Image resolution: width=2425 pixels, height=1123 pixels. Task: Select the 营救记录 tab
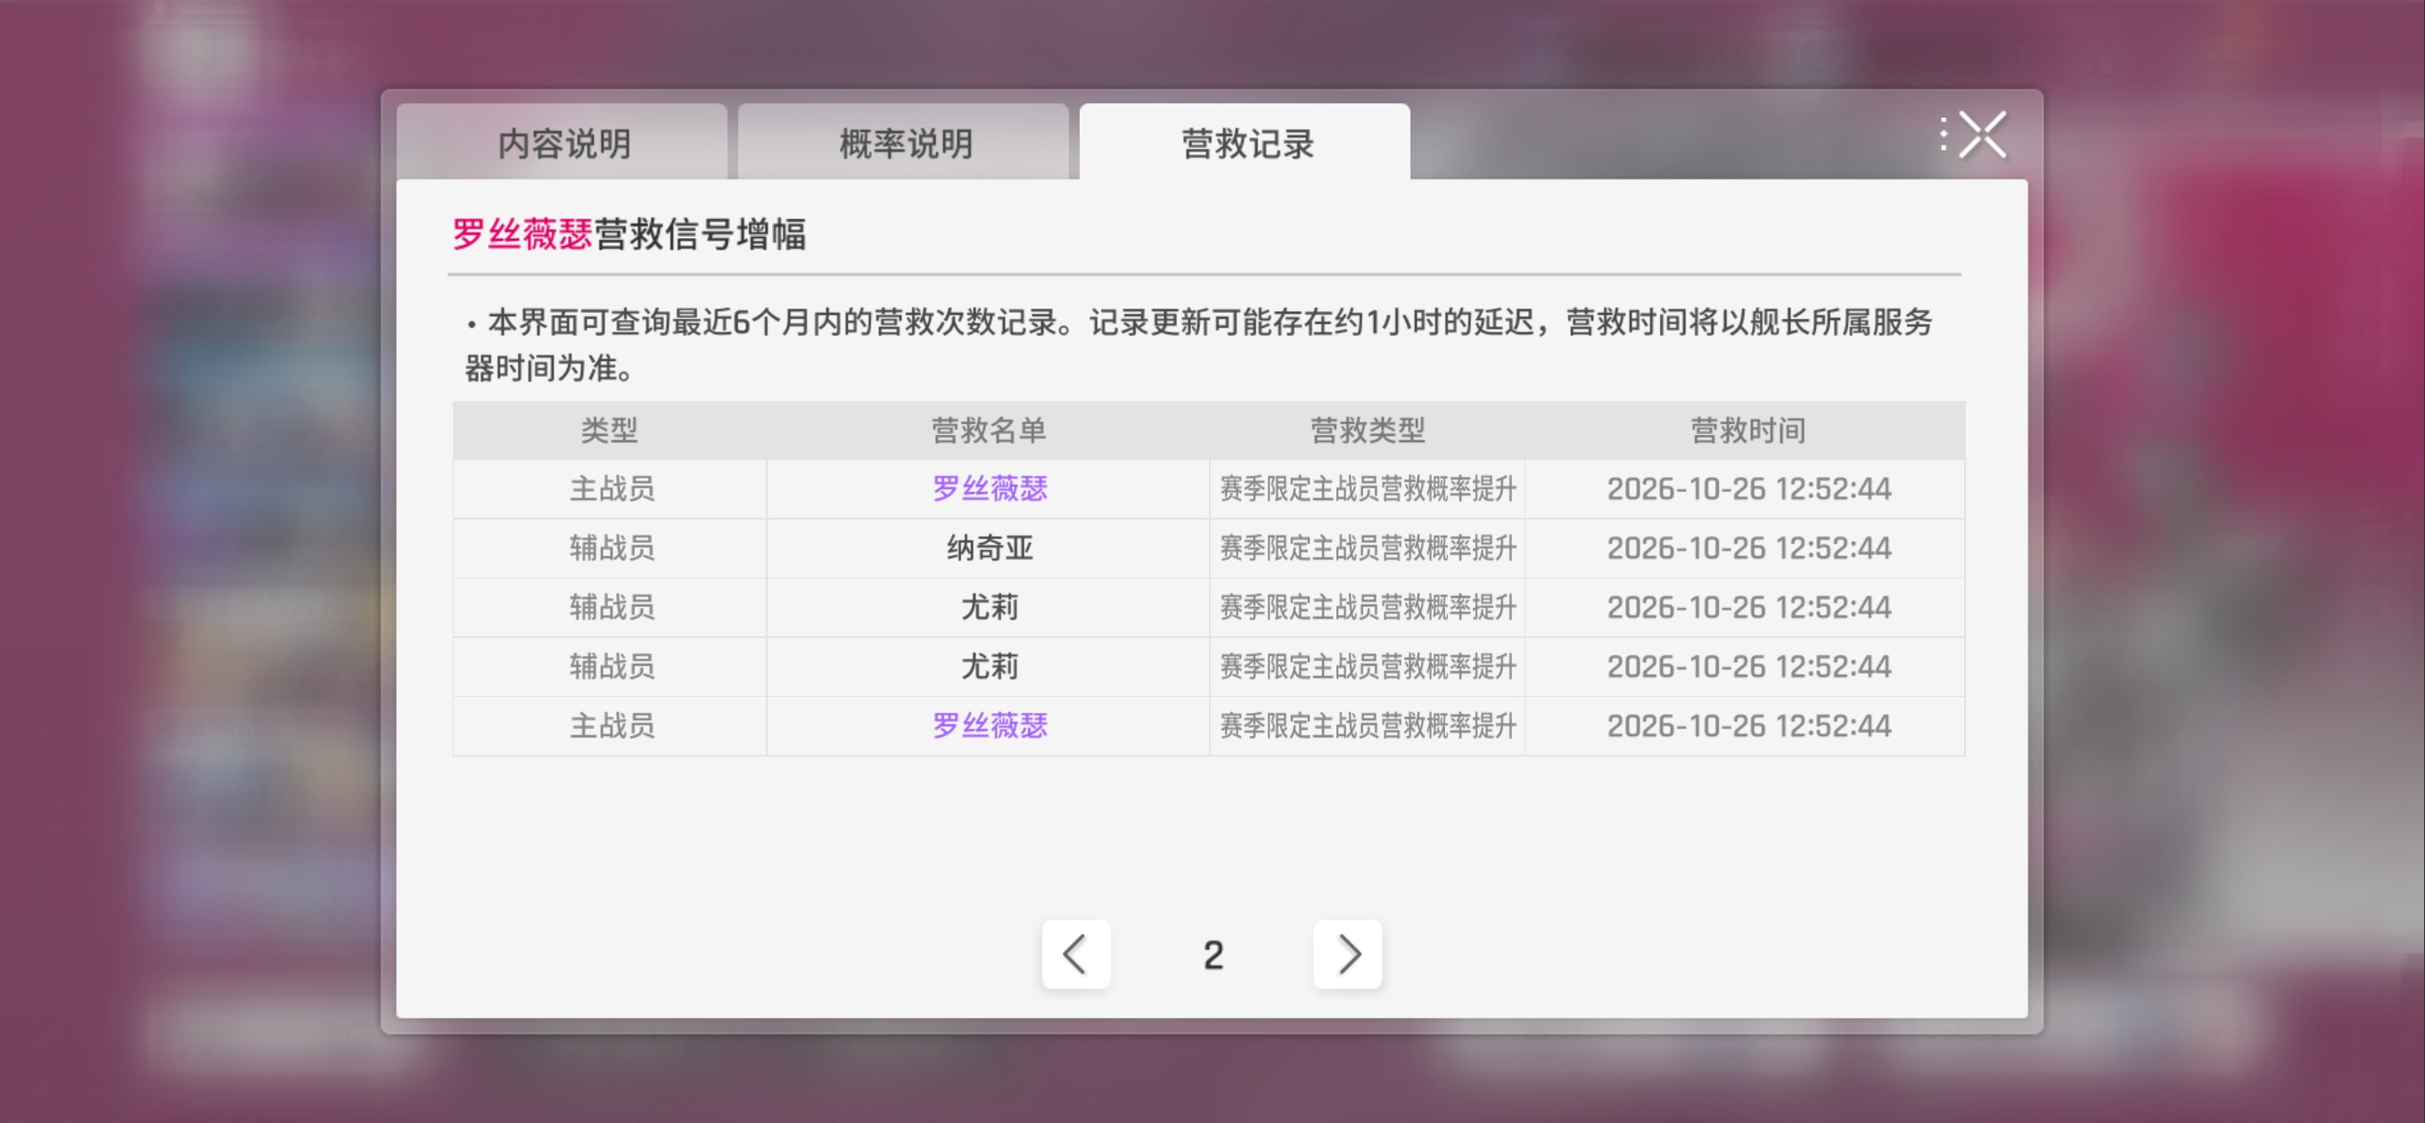tap(1245, 142)
